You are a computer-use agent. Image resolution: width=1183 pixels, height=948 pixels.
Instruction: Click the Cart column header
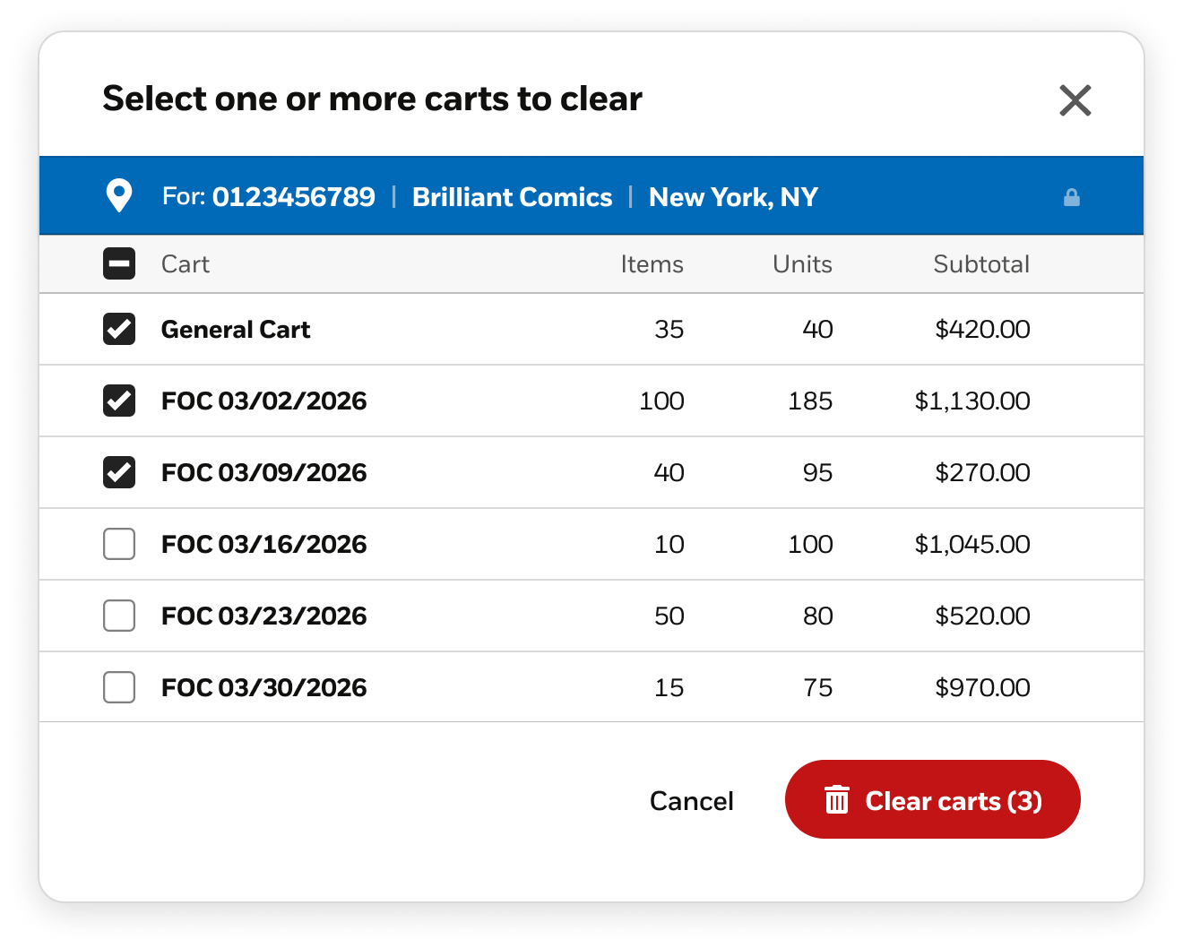(x=185, y=264)
